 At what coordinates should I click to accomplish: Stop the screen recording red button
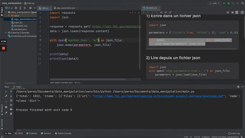pos(3,48)
